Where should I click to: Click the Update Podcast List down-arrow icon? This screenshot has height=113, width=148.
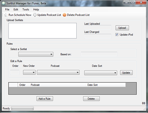35,15
